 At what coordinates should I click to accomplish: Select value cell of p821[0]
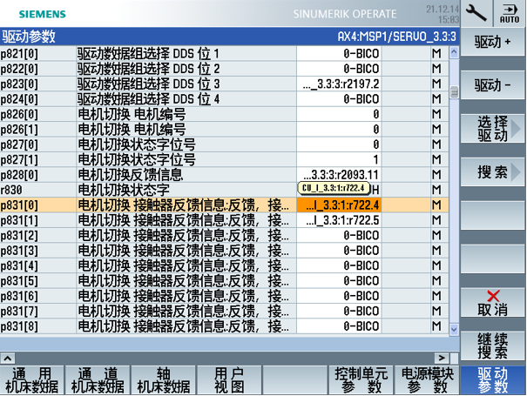pos(339,54)
